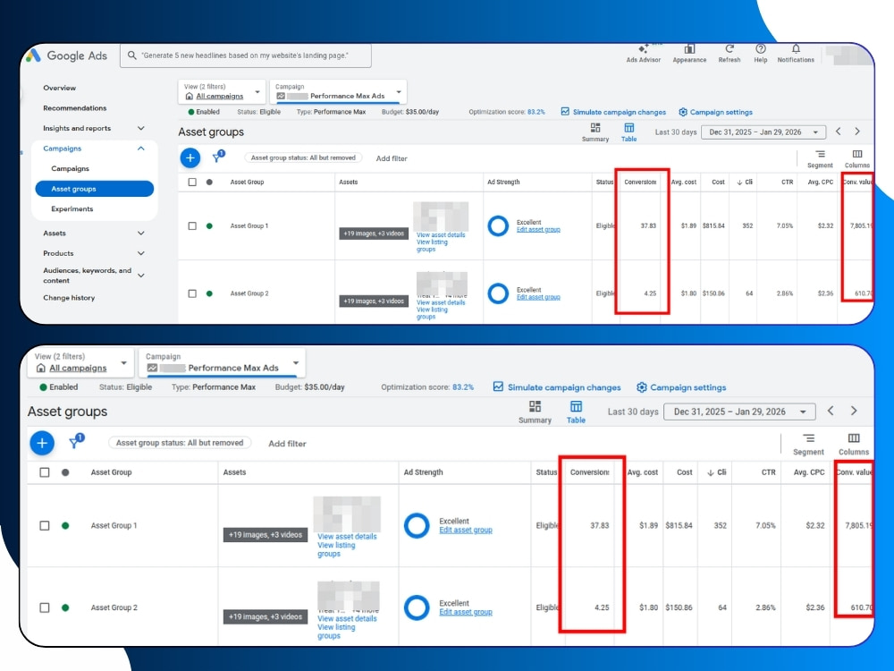The image size is (894, 671).
Task: Open the Appearance icon in header
Action: [689, 49]
